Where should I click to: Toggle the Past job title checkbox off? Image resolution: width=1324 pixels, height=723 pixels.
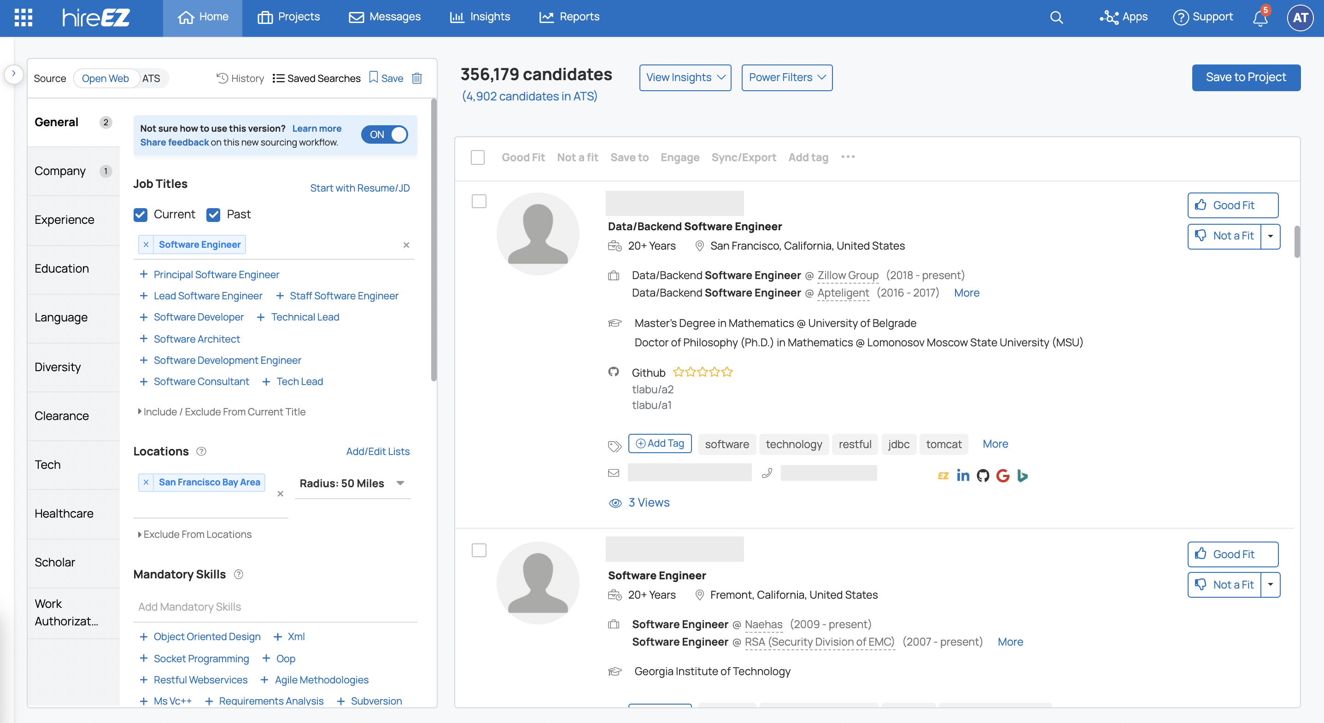point(214,214)
